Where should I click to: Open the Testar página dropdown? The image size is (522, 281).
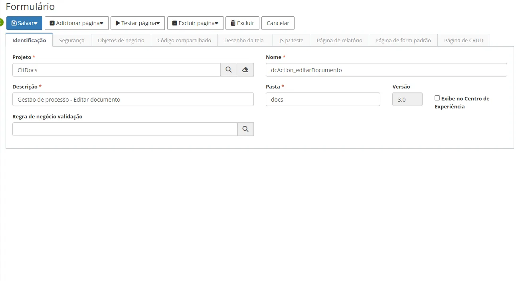(138, 23)
